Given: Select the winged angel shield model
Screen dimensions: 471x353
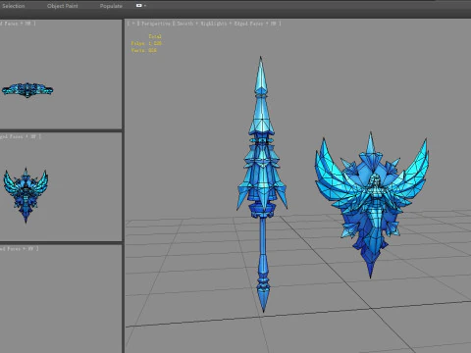Looking at the screenshot, I should coord(372,205).
